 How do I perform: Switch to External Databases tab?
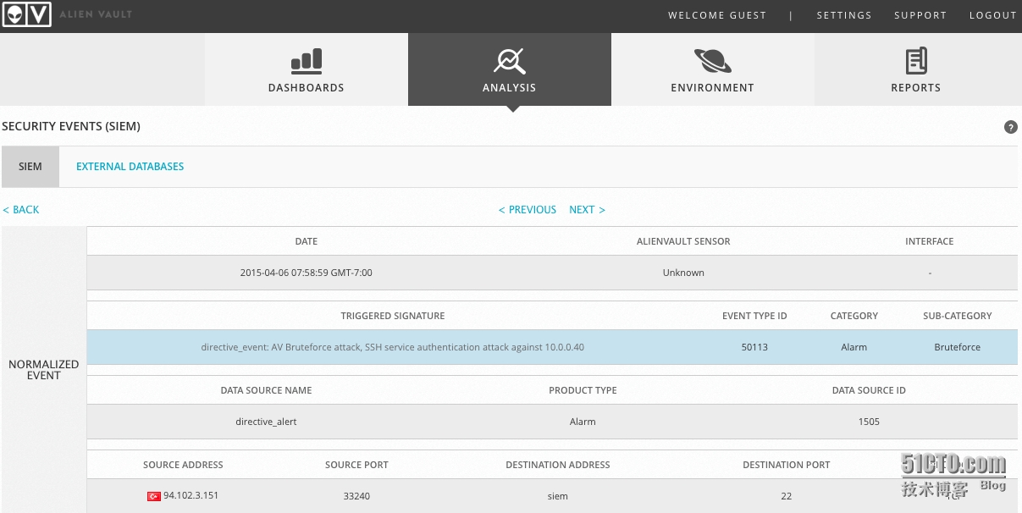click(130, 167)
